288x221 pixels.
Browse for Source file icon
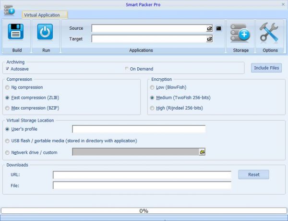pos(209,28)
